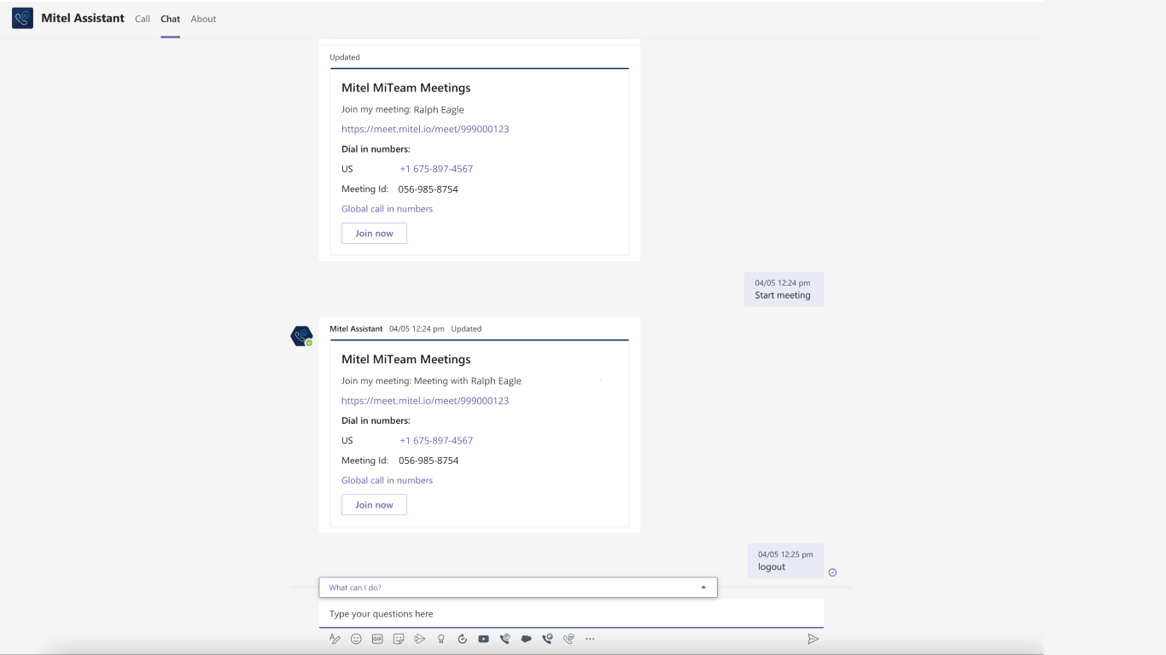Viewport: 1166px width, 655px height.
Task: Open the GIF picker
Action: click(x=377, y=639)
